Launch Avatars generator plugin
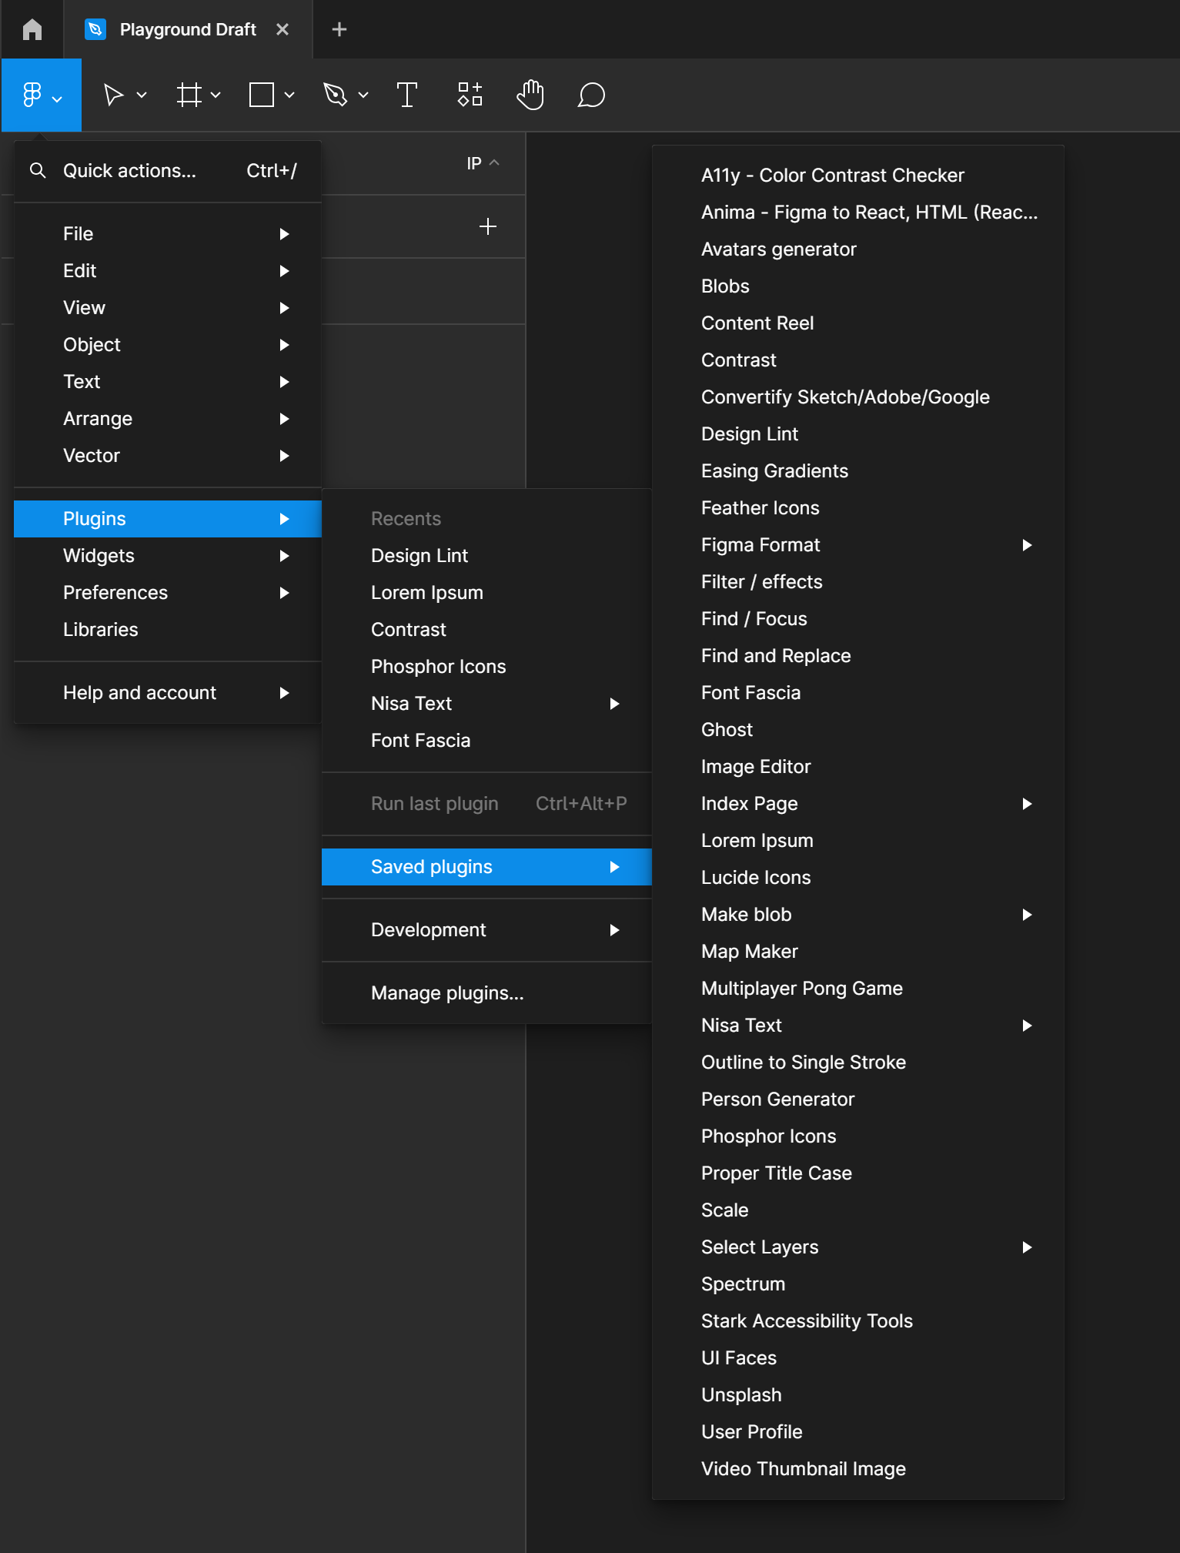 click(858, 249)
